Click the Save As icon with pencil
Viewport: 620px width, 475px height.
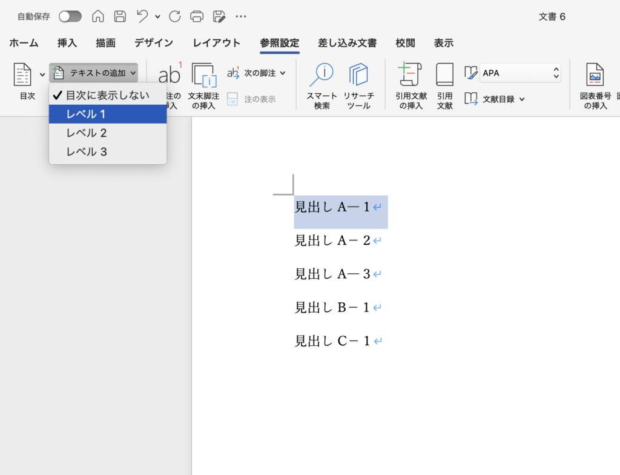coord(219,16)
